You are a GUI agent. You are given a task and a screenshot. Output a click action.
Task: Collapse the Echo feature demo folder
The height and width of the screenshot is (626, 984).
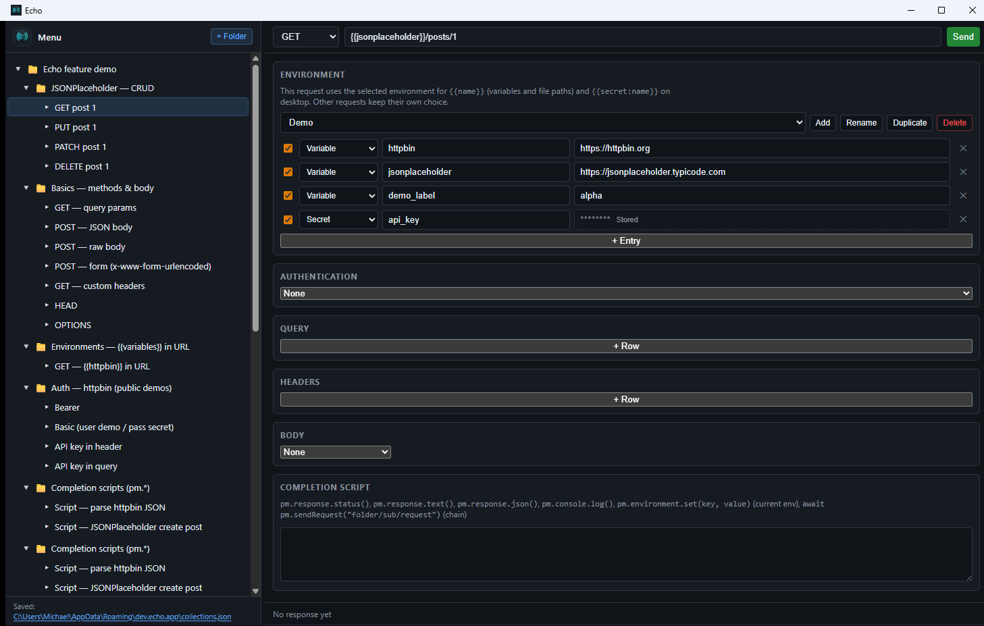tap(18, 69)
